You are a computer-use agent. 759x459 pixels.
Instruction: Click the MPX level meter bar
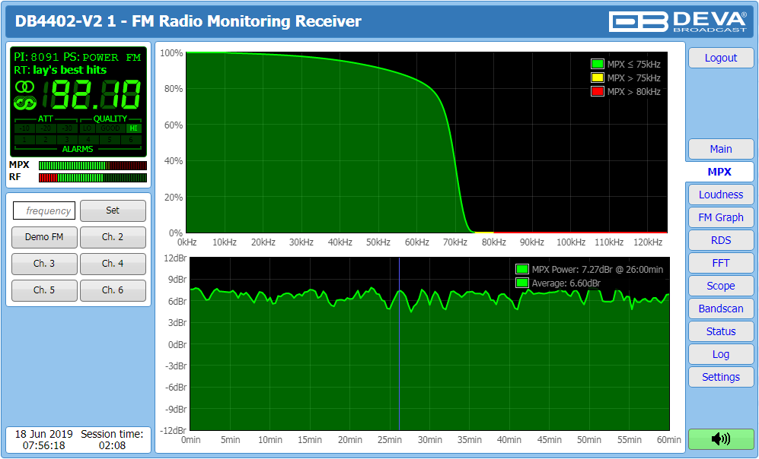(x=92, y=165)
